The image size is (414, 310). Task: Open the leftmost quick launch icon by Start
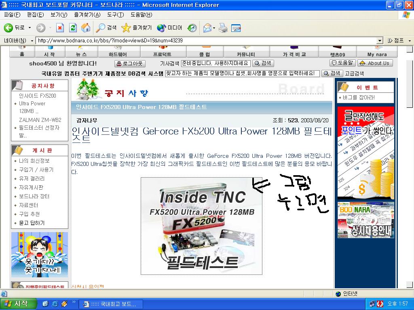[x=45, y=304]
